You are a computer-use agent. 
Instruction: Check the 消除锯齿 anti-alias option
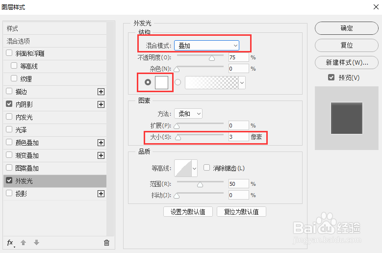click(x=206, y=168)
